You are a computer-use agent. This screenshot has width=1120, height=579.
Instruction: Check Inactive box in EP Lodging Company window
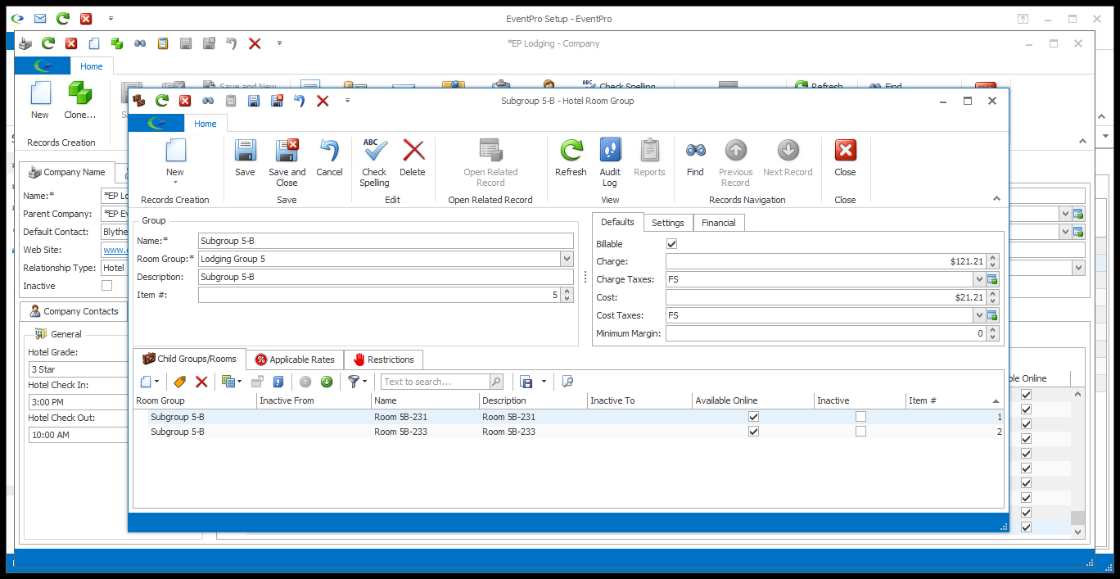(x=106, y=286)
